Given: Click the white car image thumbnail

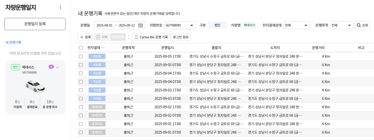Looking at the screenshot, I should pyautogui.click(x=35, y=86).
